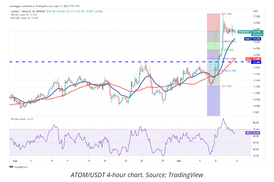The height and width of the screenshot is (182, 274).
Task: Select the red MA axis tag
Action: click(253, 59)
